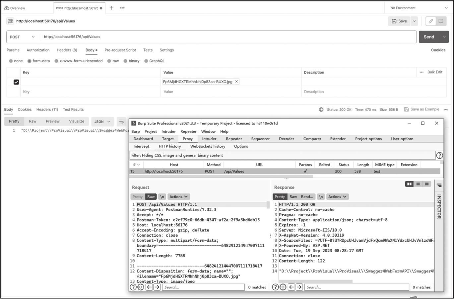Select the combined single-panel layout icon
Image resolution: width=454 pixels, height=299 pixels.
426,184
